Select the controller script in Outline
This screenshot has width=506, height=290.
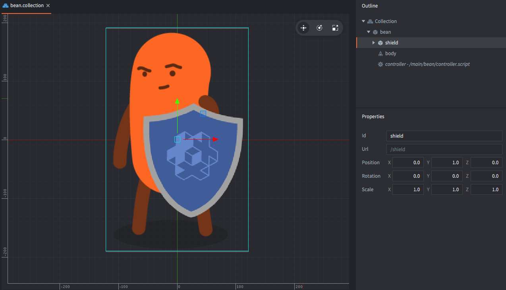click(427, 64)
